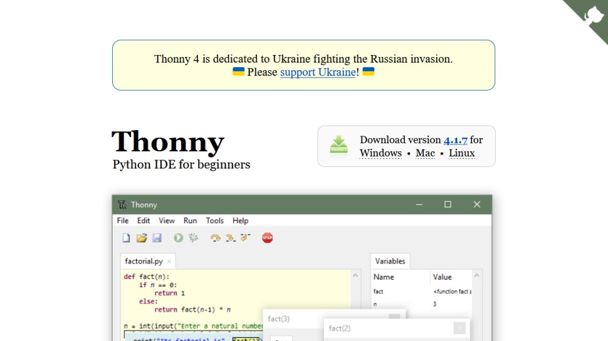Click the else: code line
This screenshot has width=608, height=341.
pyautogui.click(x=149, y=302)
